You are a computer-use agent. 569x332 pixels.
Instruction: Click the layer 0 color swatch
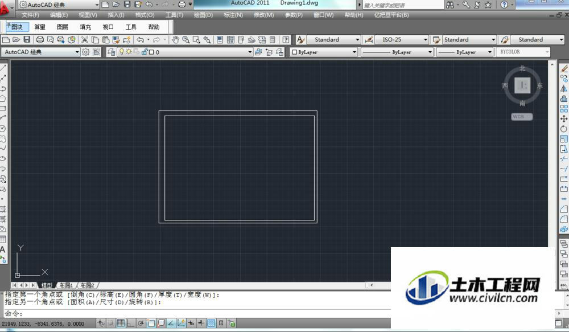pyautogui.click(x=152, y=52)
